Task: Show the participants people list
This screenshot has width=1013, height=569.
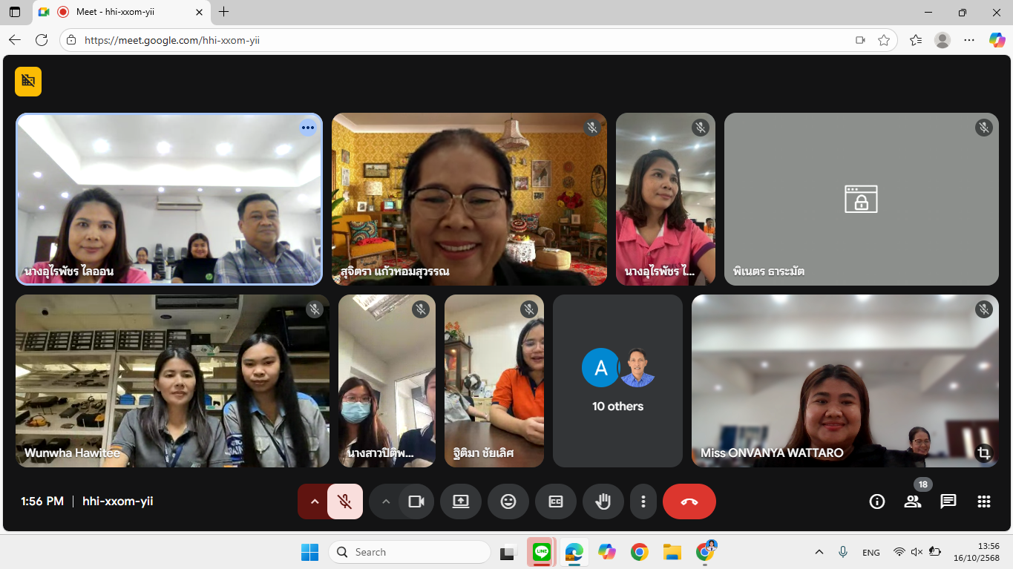Action: (x=912, y=501)
